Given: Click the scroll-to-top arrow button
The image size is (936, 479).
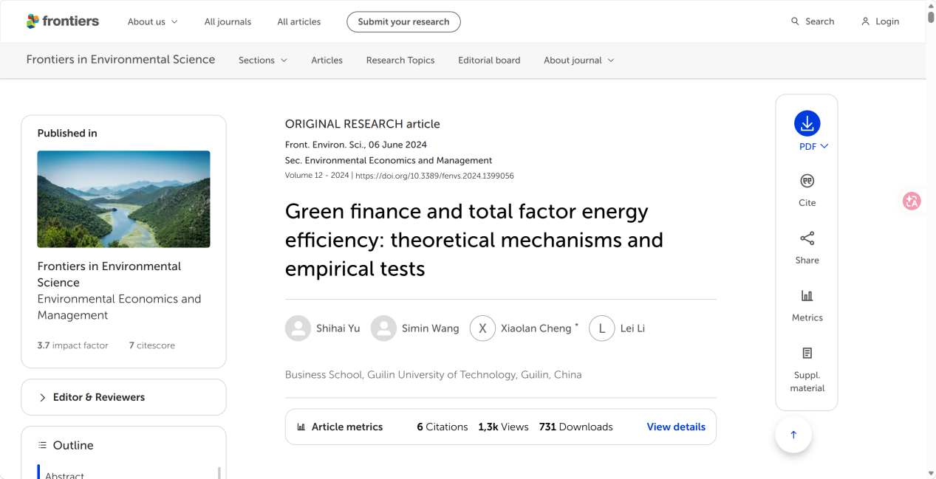Looking at the screenshot, I should (x=793, y=435).
